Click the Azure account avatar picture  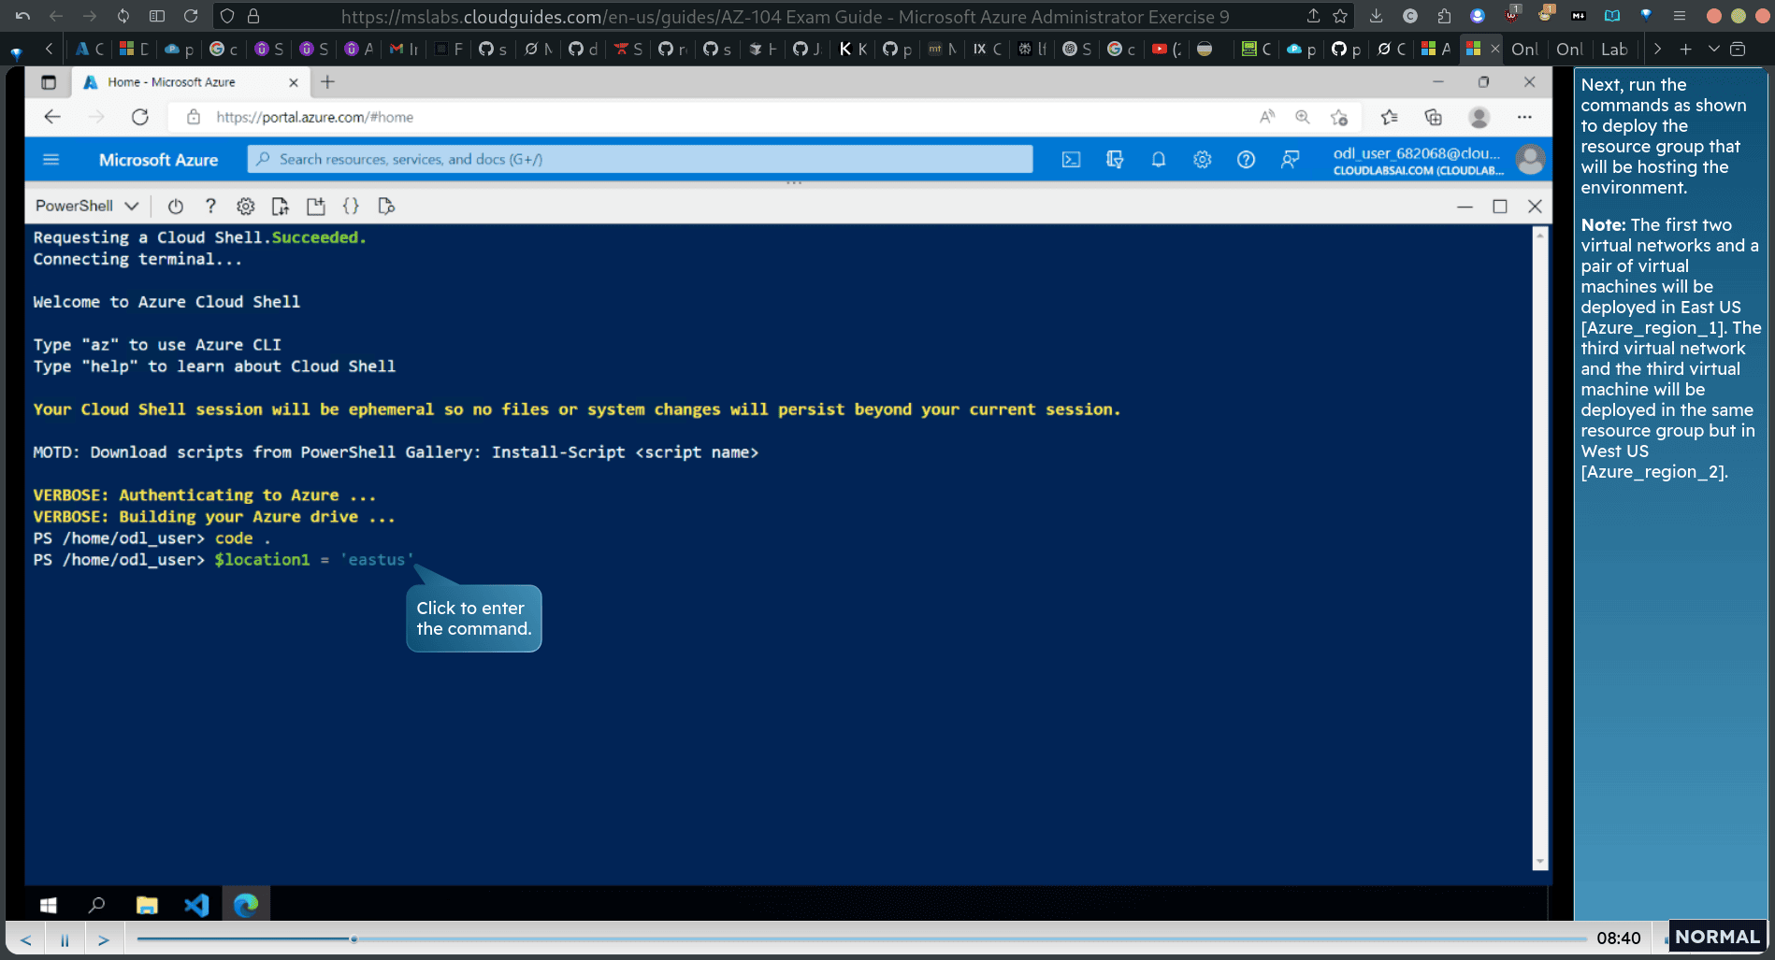(x=1530, y=160)
